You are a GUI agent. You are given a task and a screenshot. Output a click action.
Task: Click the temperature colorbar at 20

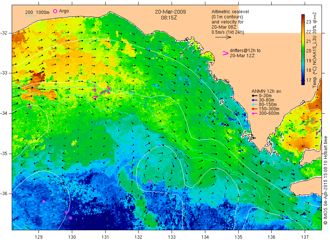click(303, 51)
